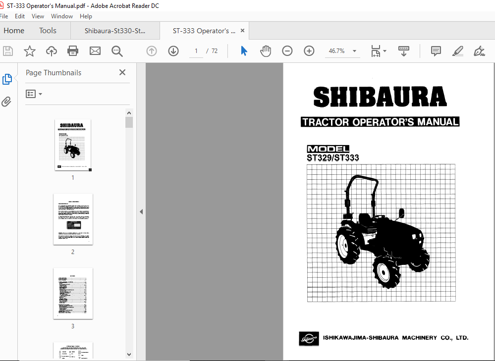This screenshot has width=495, height=361.
Task: Open fit page options dropdown arrow
Action: [x=385, y=51]
